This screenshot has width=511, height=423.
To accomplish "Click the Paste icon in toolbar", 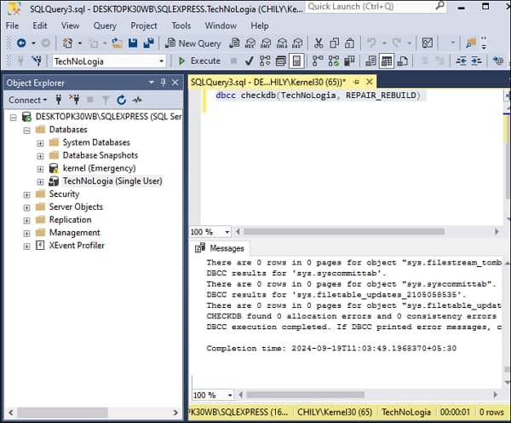I will coord(350,43).
